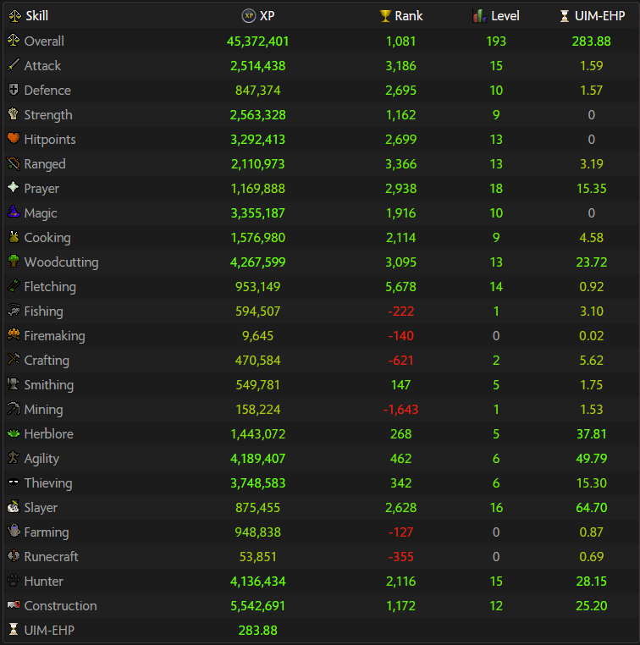Select the Overall skill name

click(x=44, y=41)
